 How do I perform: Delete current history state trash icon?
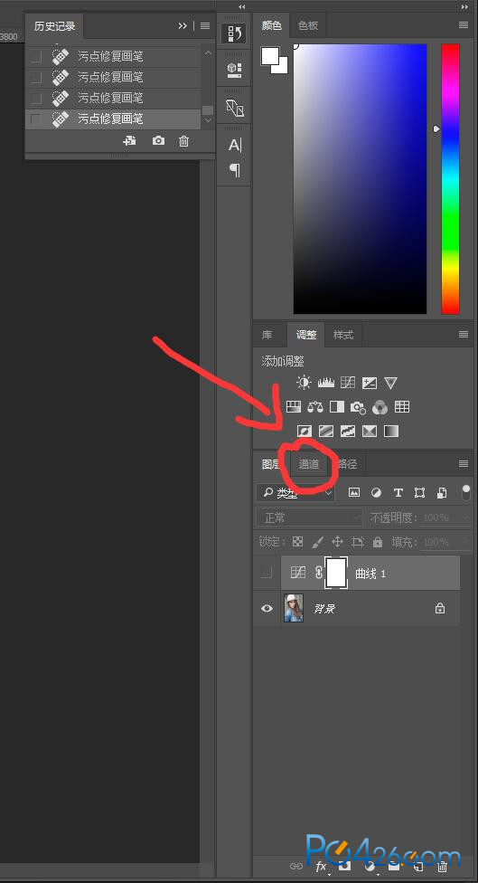(x=184, y=141)
